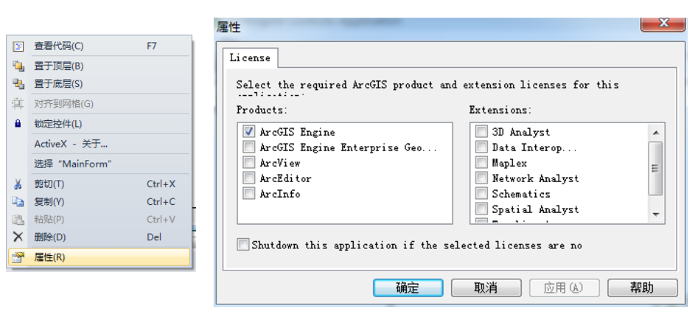This screenshot has width=698, height=317.
Task: Click the View Code icon
Action: click(x=18, y=46)
